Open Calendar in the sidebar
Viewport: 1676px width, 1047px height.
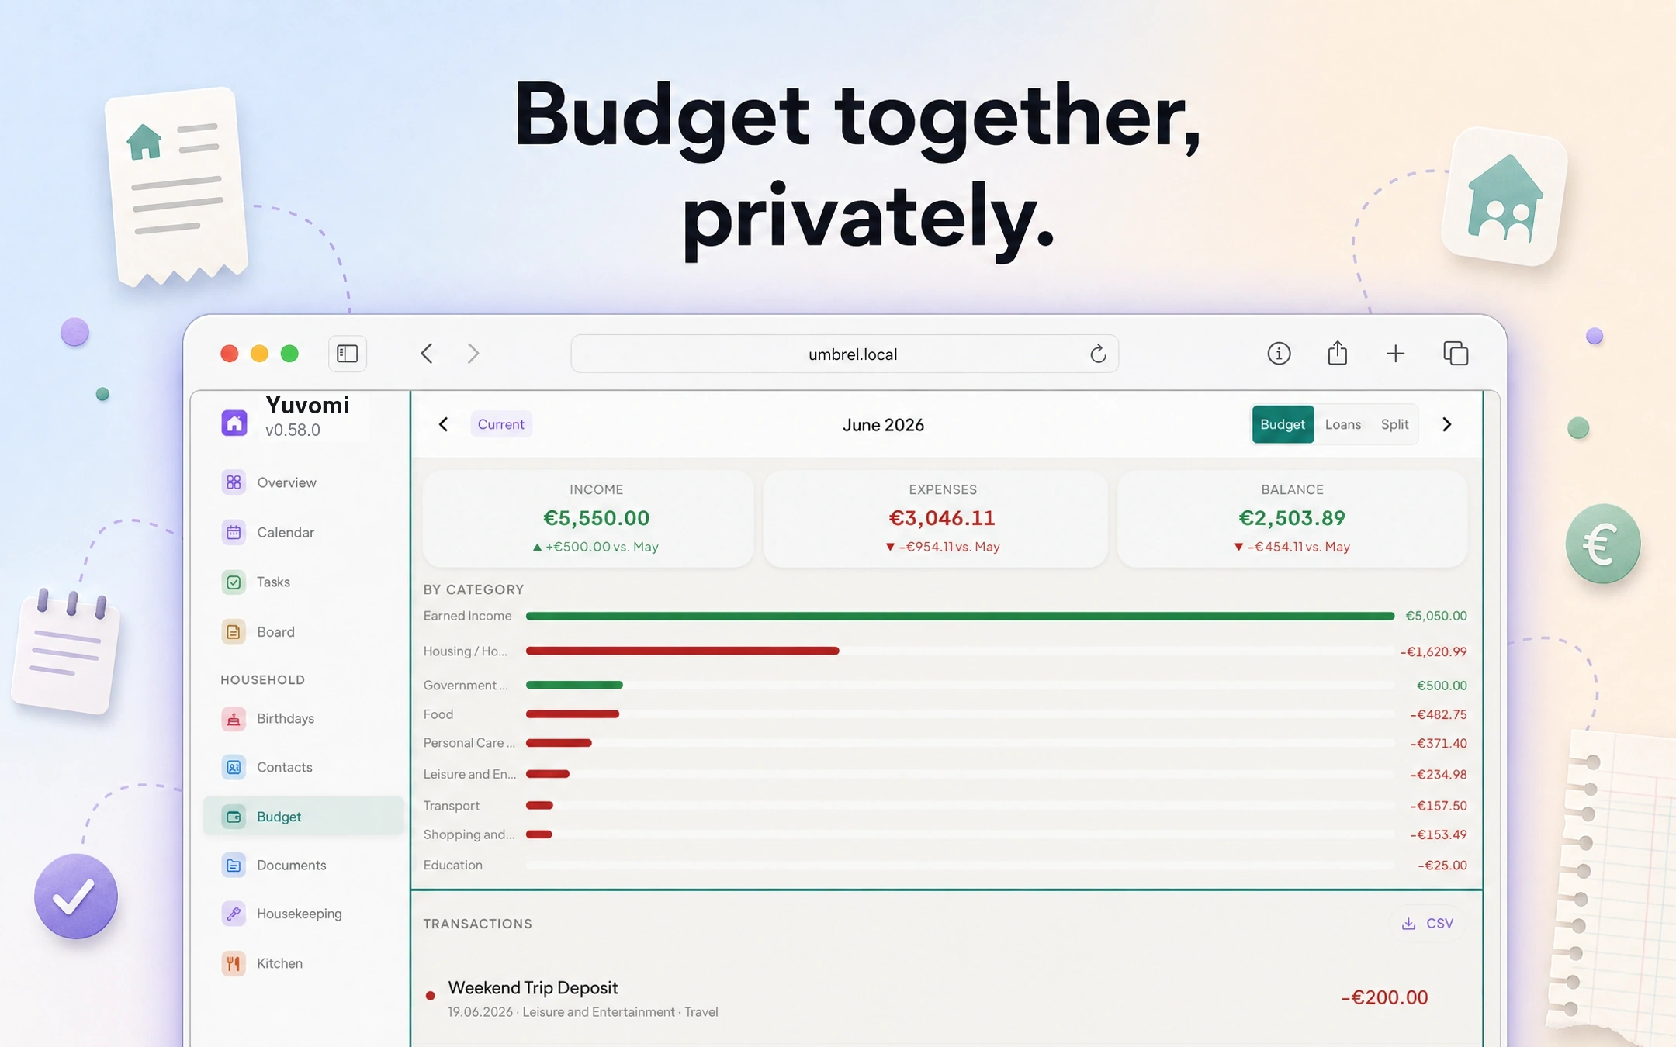coord(286,532)
